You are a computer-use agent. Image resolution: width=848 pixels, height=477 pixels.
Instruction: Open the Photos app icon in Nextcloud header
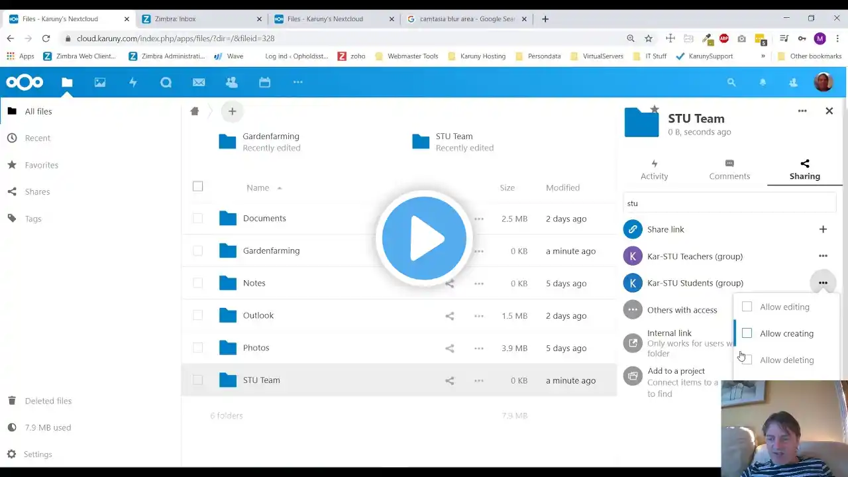(x=100, y=82)
